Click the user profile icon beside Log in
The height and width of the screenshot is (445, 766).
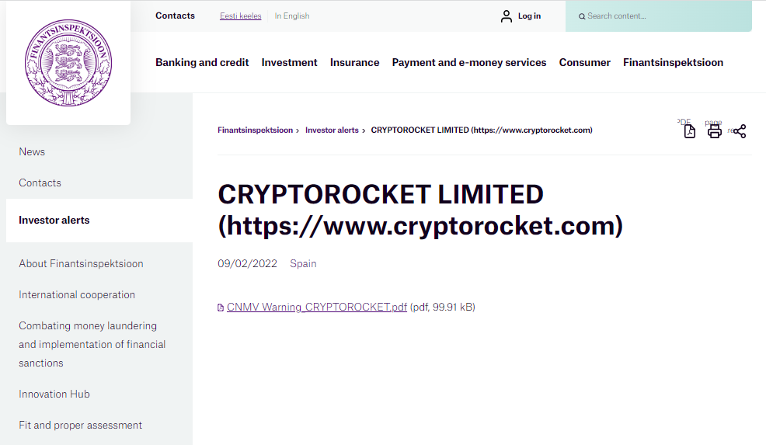(x=507, y=16)
